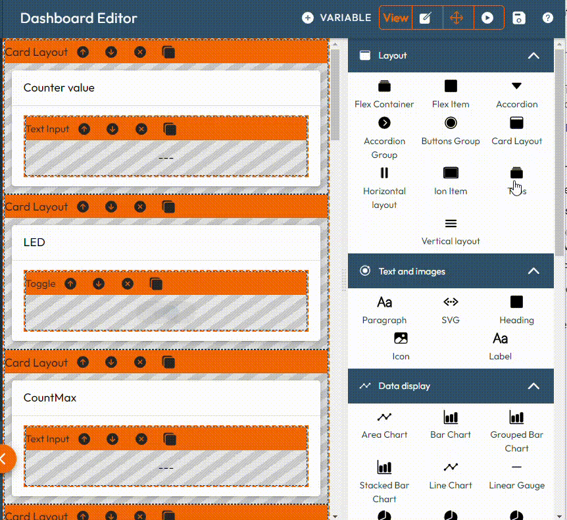Click the Linear Gauge component
This screenshot has height=520, width=567.
pyautogui.click(x=516, y=467)
